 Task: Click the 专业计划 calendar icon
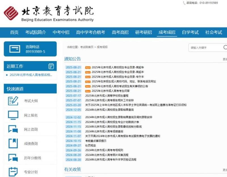click(13, 172)
